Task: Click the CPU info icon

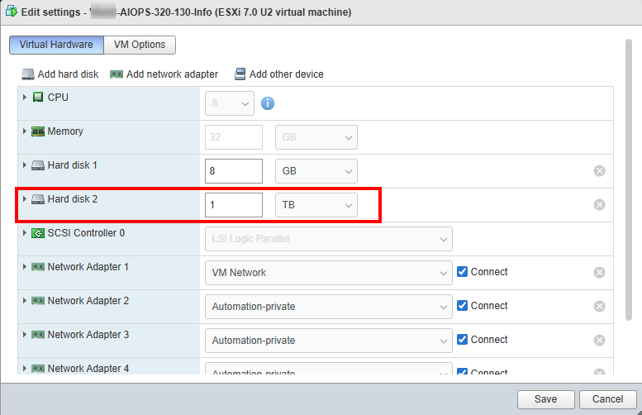Action: [268, 103]
